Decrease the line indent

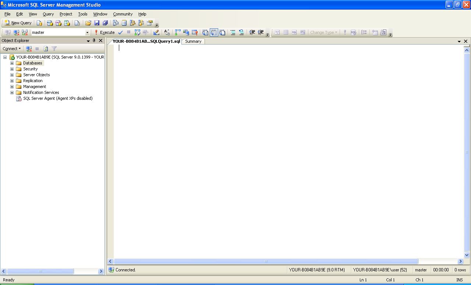252,32
